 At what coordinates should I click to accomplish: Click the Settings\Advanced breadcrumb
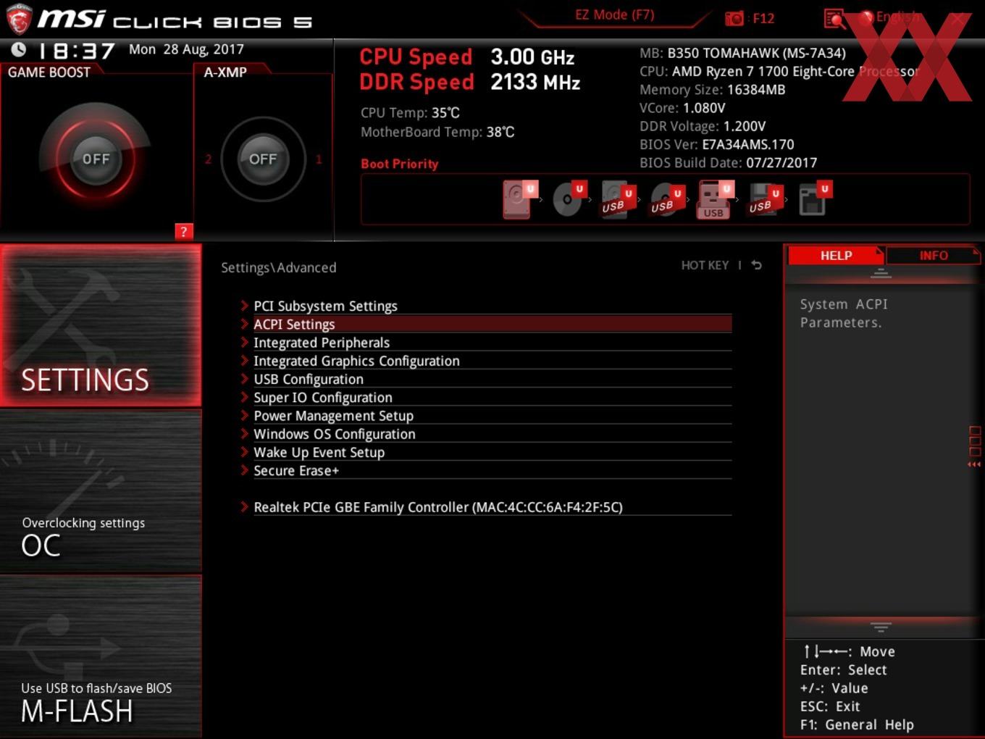pos(279,267)
